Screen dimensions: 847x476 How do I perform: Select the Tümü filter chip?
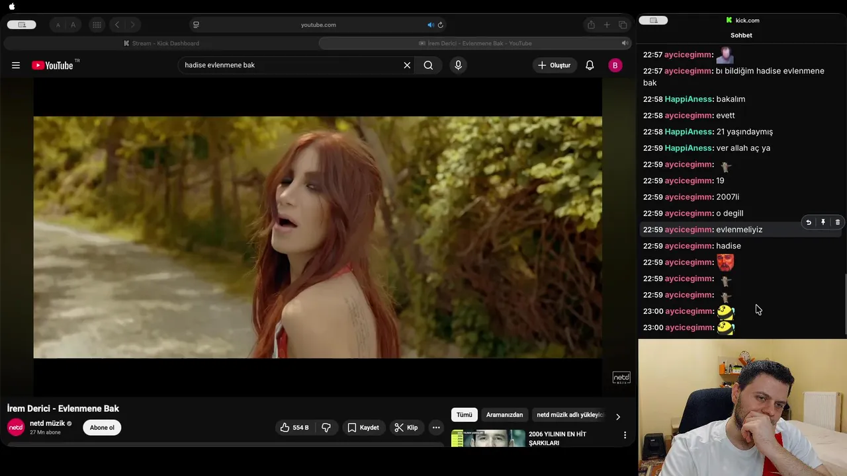[465, 415]
